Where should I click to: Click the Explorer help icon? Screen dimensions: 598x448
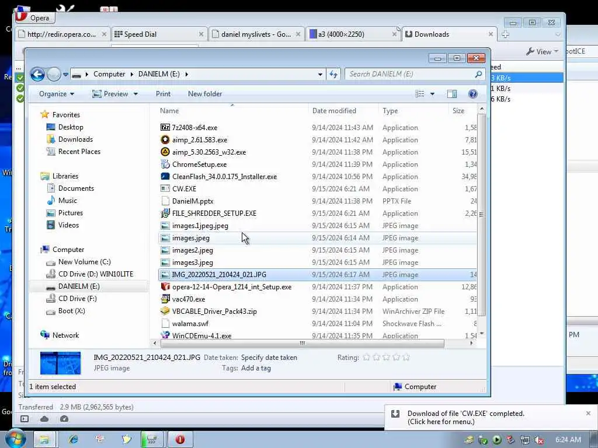click(x=472, y=94)
